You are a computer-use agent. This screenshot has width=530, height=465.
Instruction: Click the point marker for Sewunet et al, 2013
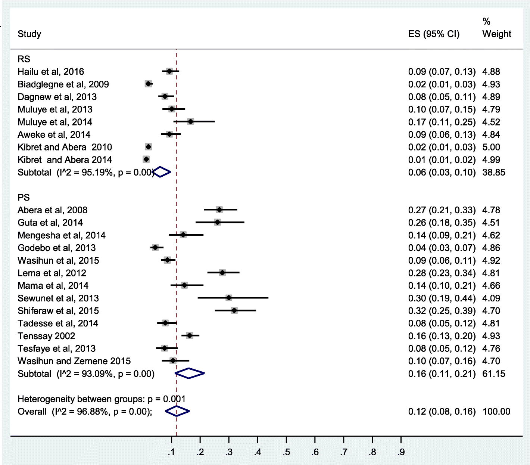(x=229, y=298)
